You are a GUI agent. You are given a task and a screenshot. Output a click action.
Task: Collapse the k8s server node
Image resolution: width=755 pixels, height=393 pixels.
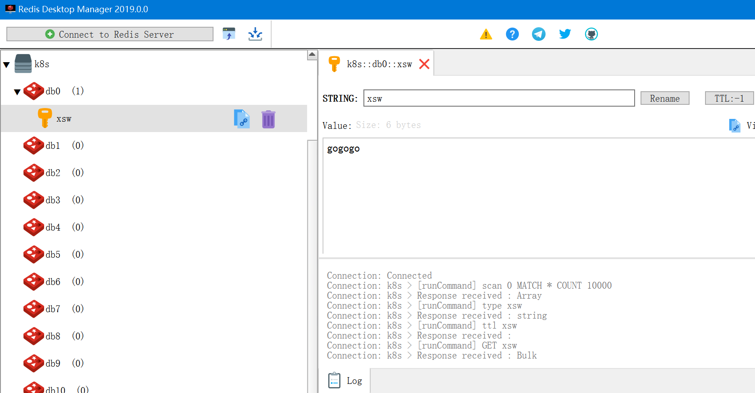[x=6, y=64]
